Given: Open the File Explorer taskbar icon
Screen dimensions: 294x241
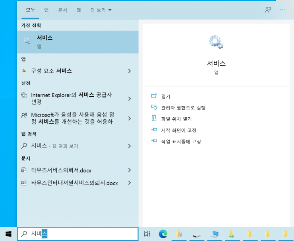Looking at the screenshot, I should pos(180,234).
